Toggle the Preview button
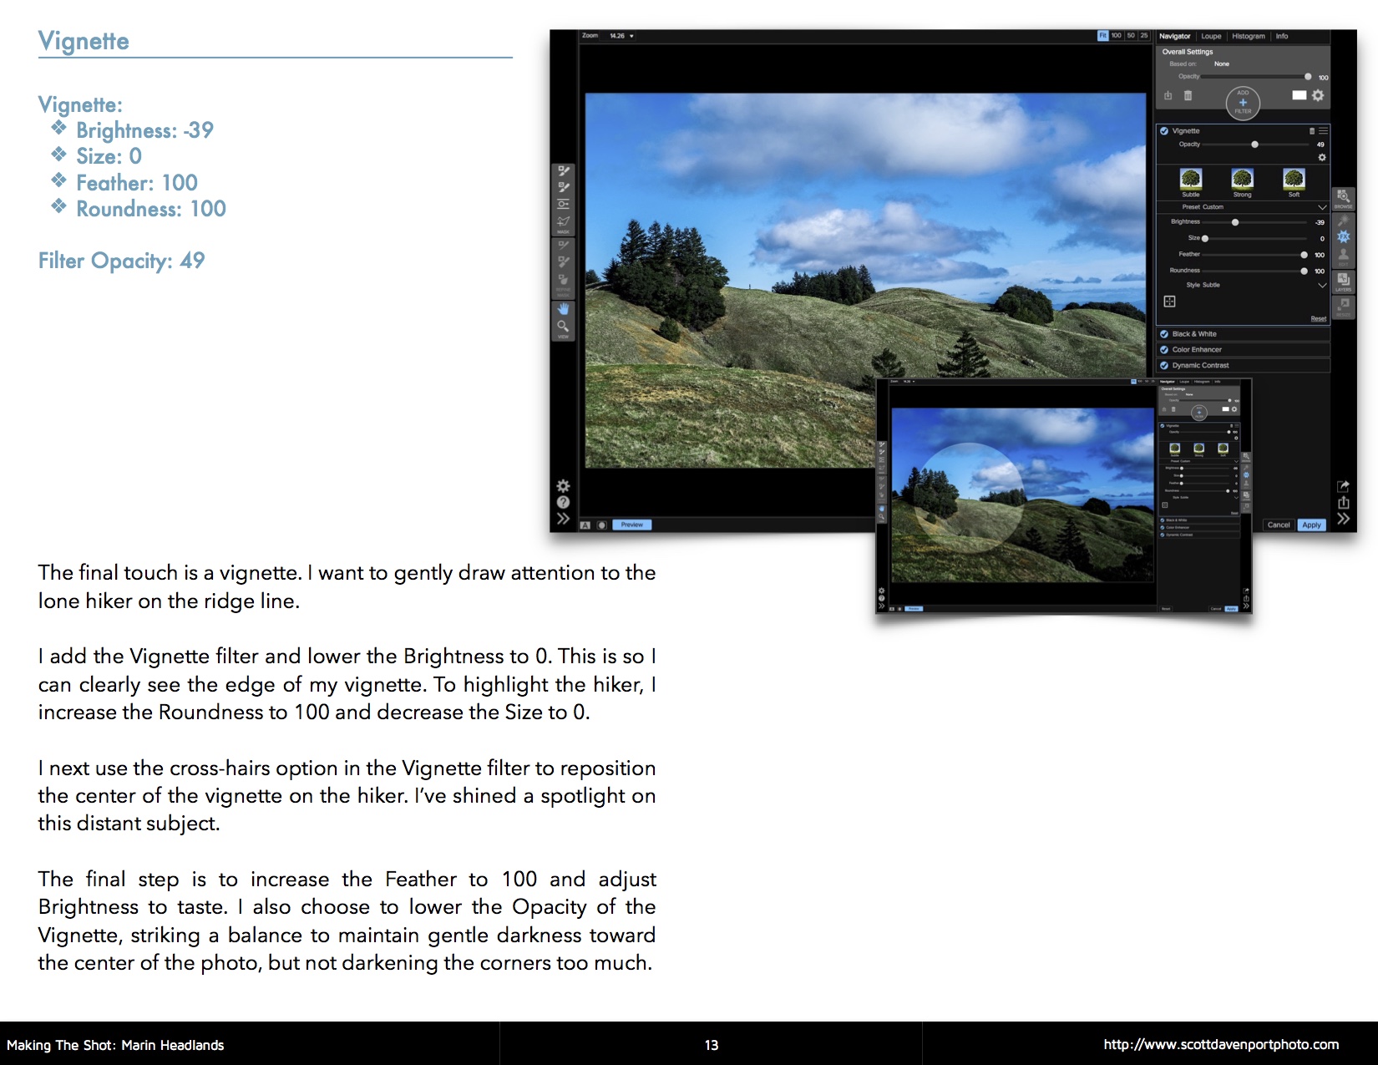Viewport: 1378px width, 1065px height. 632,525
